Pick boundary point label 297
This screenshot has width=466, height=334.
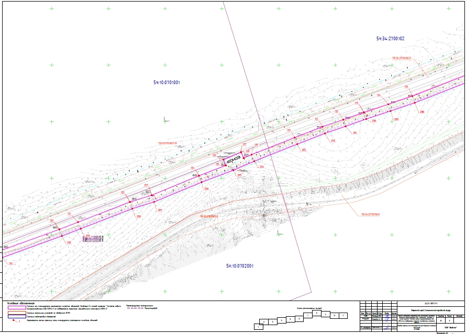[x=160, y=210]
